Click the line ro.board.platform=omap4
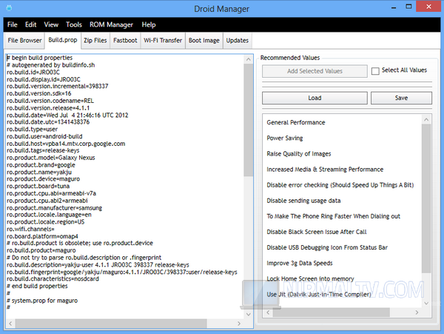This screenshot has height=334, width=444. point(42,236)
